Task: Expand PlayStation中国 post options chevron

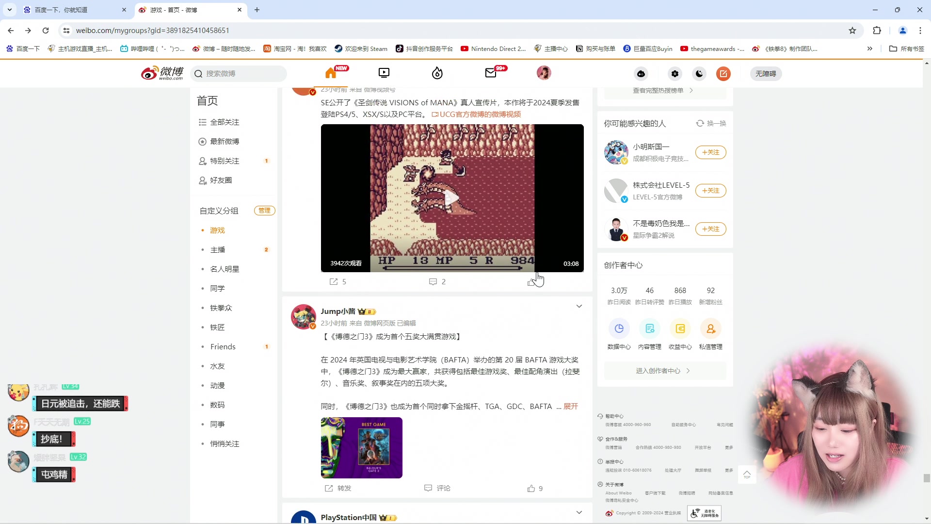Action: click(x=579, y=513)
